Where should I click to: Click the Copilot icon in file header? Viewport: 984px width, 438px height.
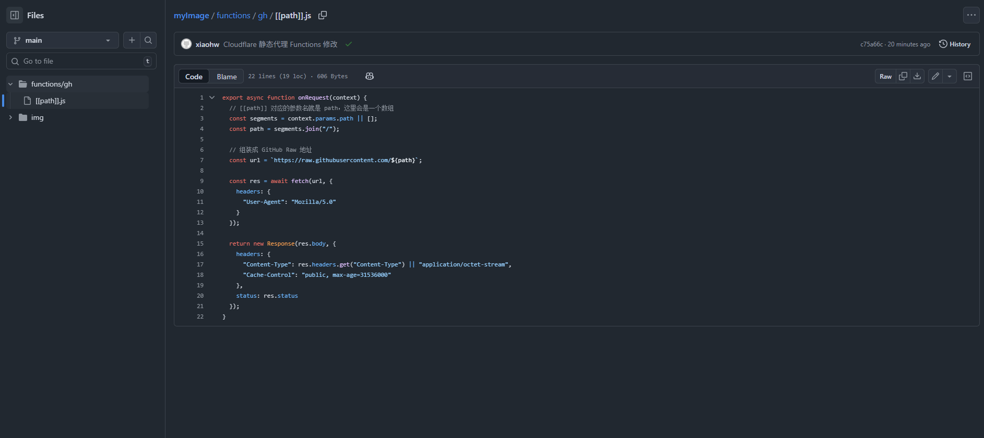tap(370, 76)
